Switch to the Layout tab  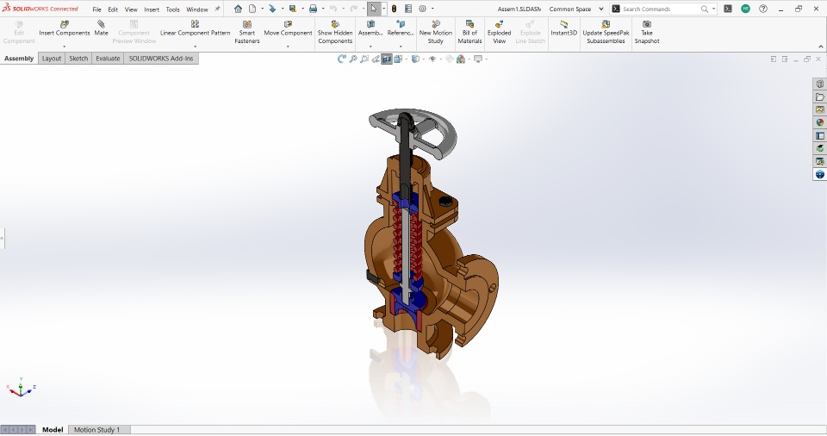(52, 59)
